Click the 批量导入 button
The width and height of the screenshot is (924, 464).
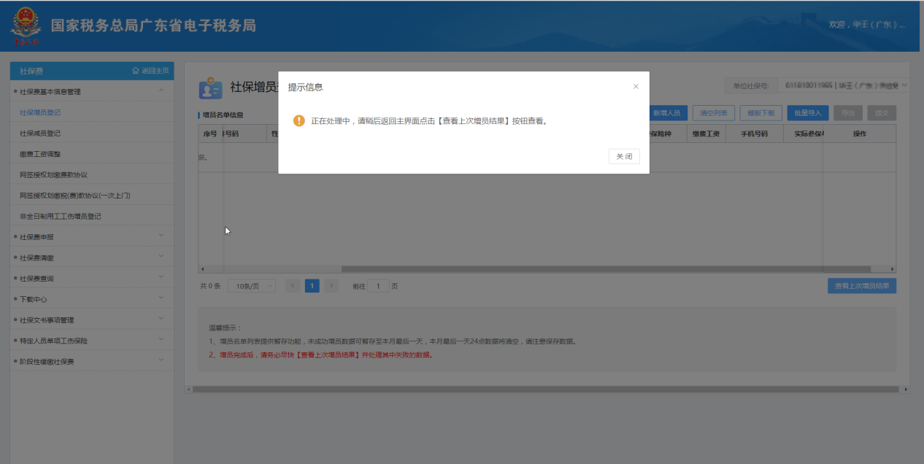[x=807, y=113]
